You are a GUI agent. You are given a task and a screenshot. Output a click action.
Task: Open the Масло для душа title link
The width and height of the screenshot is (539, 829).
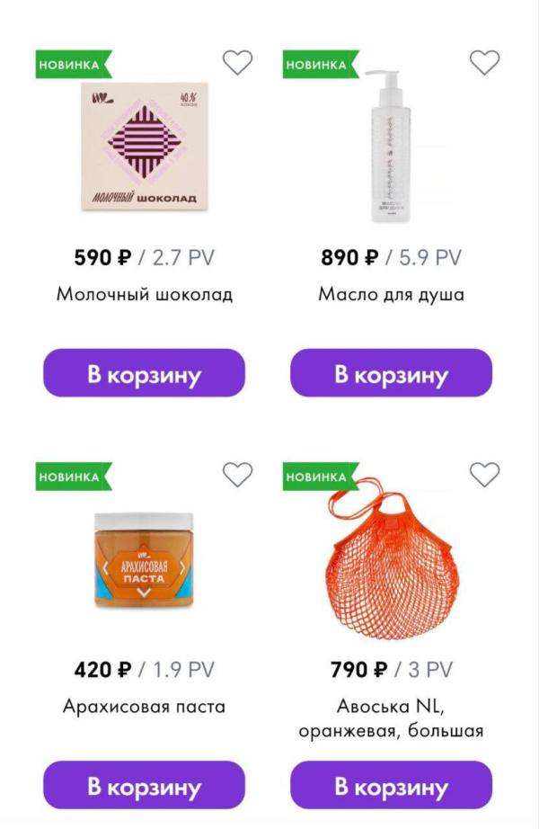[391, 294]
